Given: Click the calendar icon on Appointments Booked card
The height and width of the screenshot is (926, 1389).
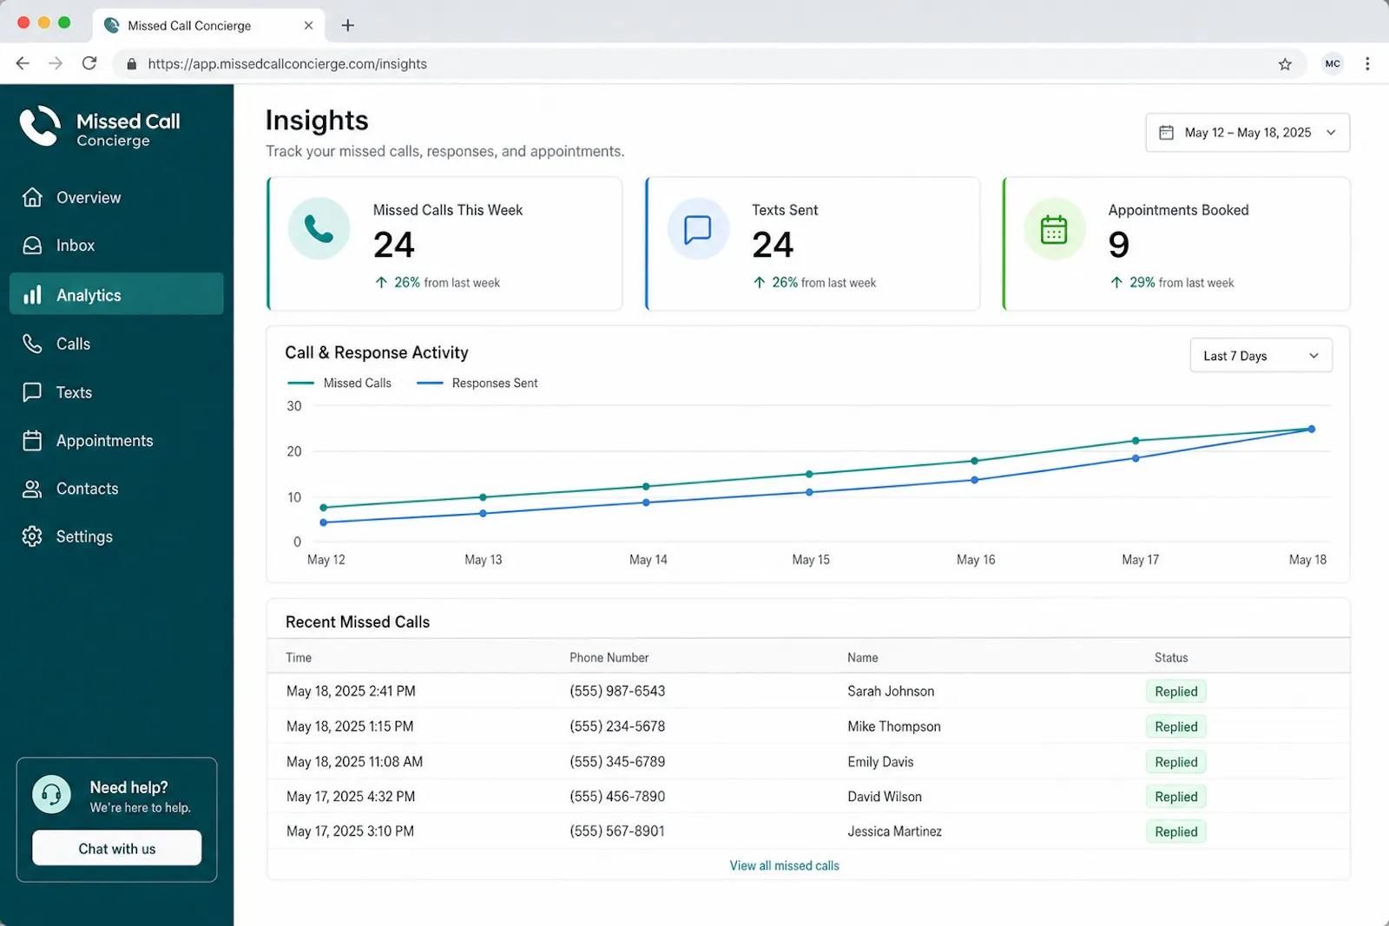Looking at the screenshot, I should click(x=1054, y=229).
